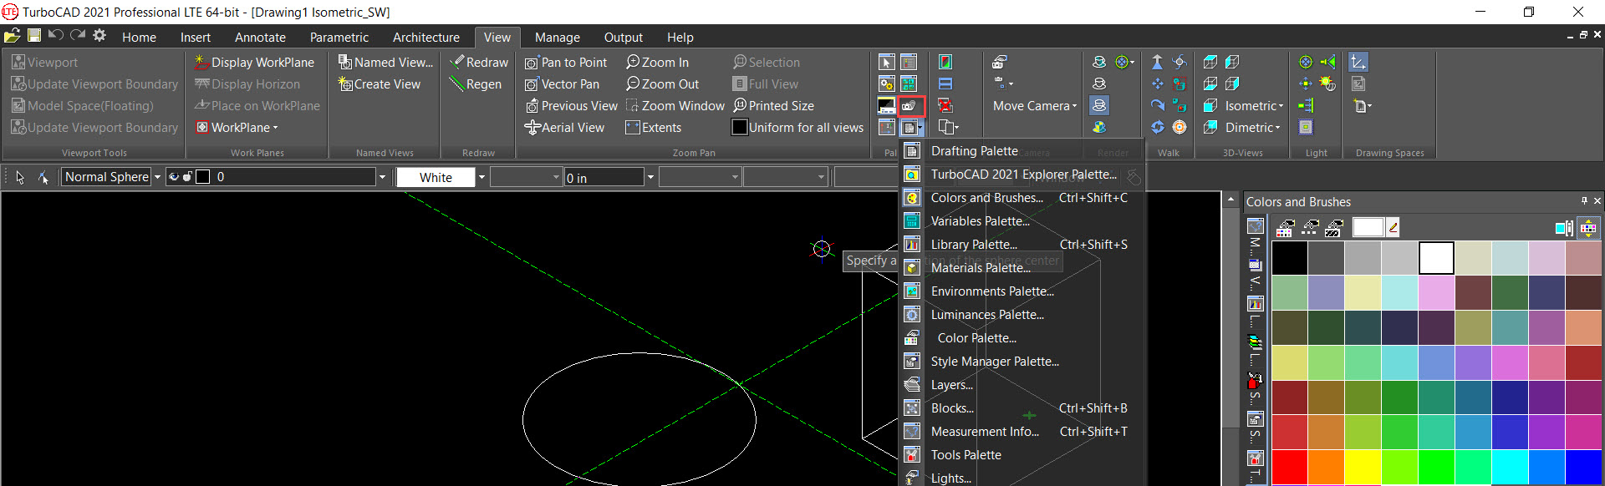The image size is (1605, 486).
Task: Click Zoom In
Action: (x=657, y=63)
